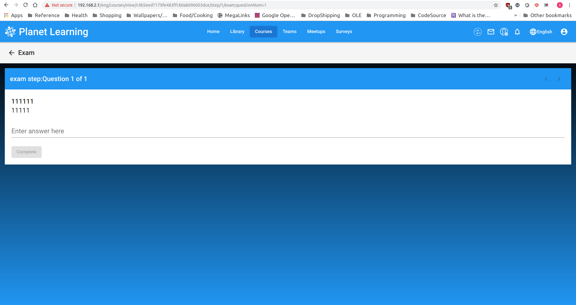Navigate to the Library section

[237, 32]
